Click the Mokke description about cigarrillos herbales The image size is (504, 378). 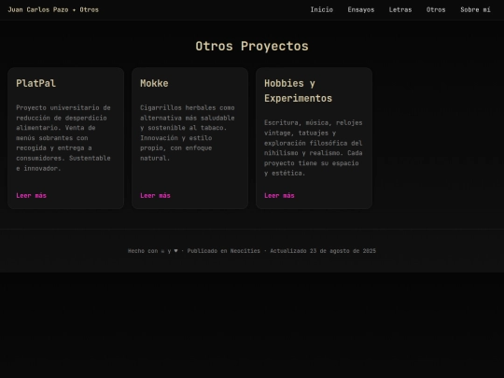tap(188, 133)
